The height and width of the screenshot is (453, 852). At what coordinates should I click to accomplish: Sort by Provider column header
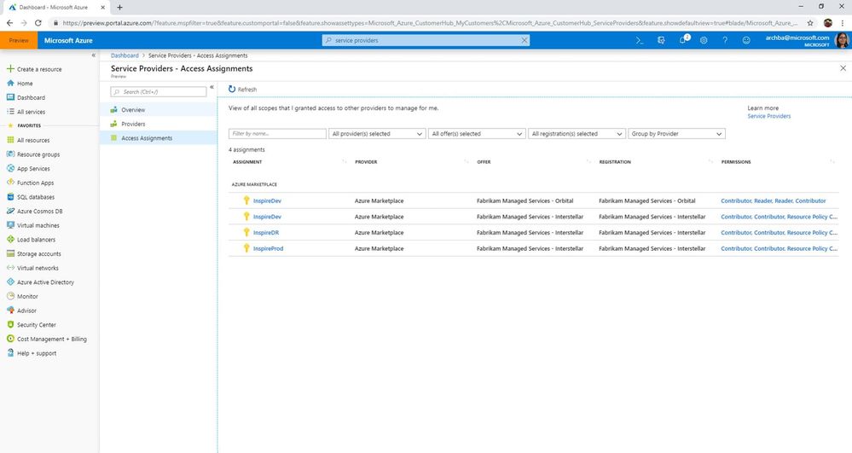366,162
